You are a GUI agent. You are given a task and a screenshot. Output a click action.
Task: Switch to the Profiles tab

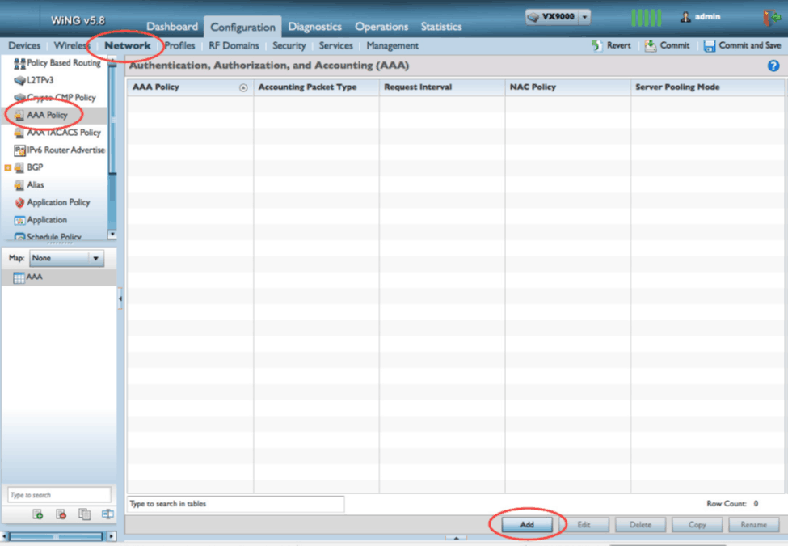pyautogui.click(x=179, y=45)
